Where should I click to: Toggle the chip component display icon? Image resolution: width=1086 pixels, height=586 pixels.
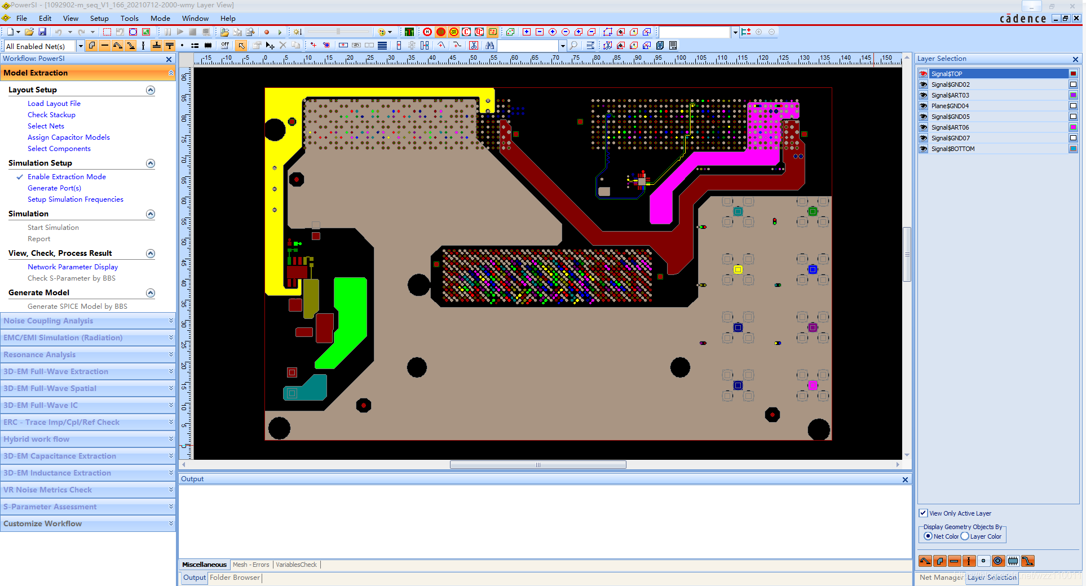(x=208, y=46)
